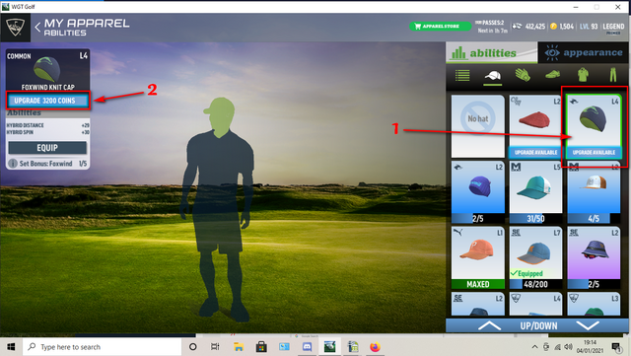Select the hats category icon

pyautogui.click(x=493, y=76)
